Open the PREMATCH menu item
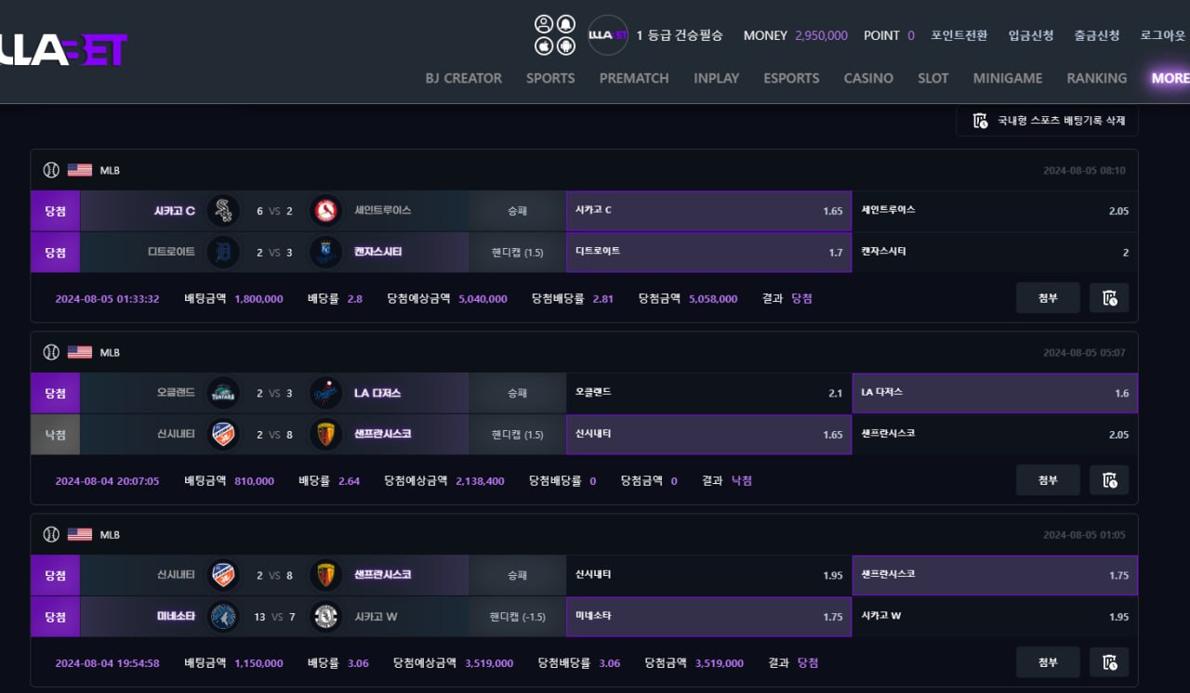 click(634, 78)
